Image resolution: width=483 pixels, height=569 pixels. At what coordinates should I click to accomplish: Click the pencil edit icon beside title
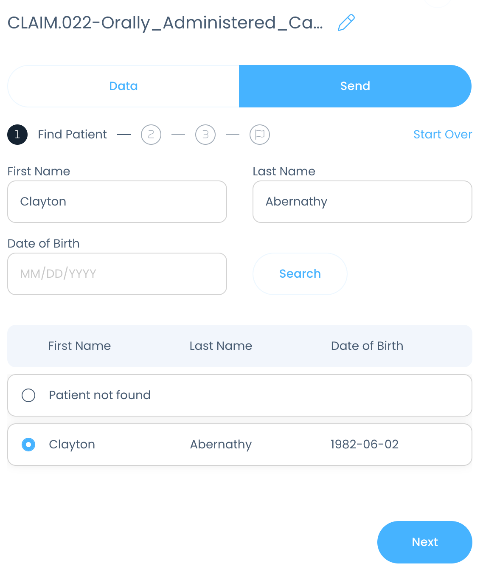[x=346, y=23]
